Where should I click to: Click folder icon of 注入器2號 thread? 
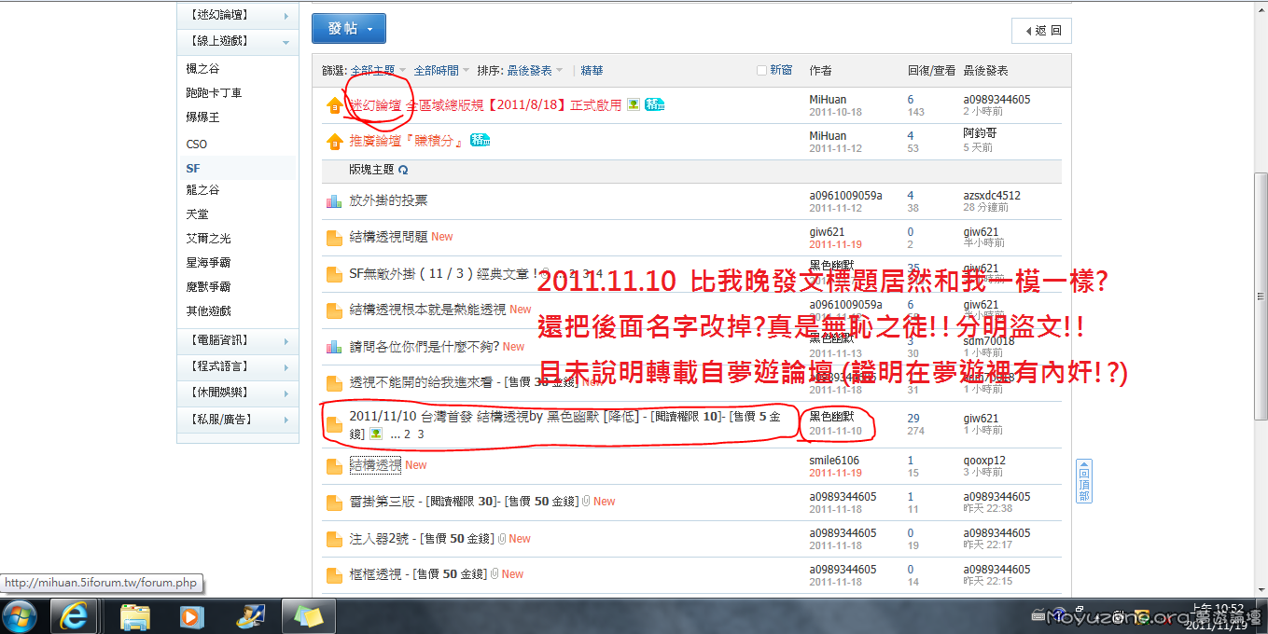pyautogui.click(x=334, y=539)
